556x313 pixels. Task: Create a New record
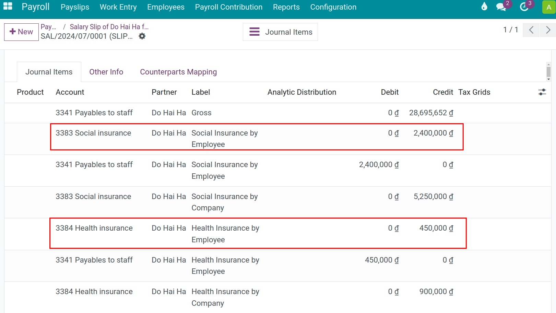point(21,32)
